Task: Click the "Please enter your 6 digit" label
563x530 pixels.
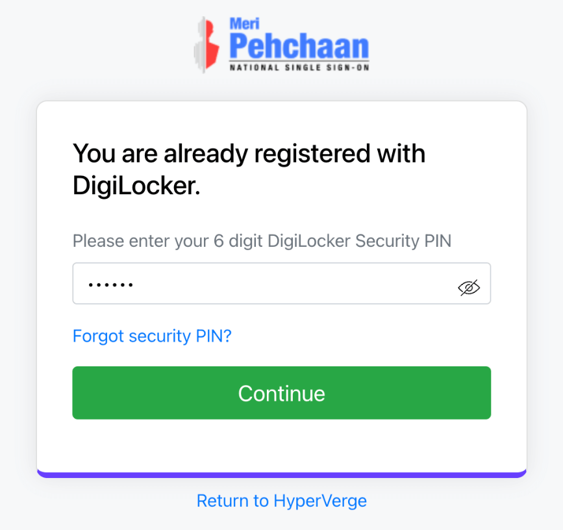Action: point(140,241)
